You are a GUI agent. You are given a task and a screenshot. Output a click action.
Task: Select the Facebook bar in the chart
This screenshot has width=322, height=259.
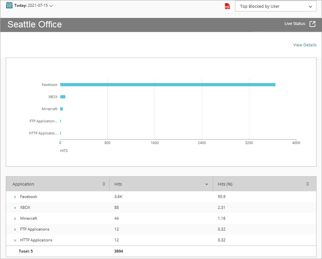pyautogui.click(x=168, y=84)
